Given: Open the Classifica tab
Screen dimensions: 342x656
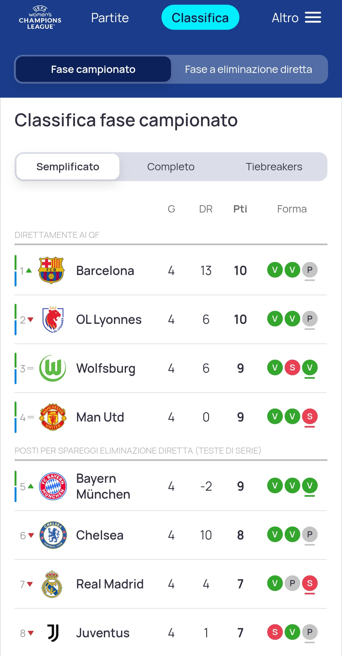Looking at the screenshot, I should 200,18.
